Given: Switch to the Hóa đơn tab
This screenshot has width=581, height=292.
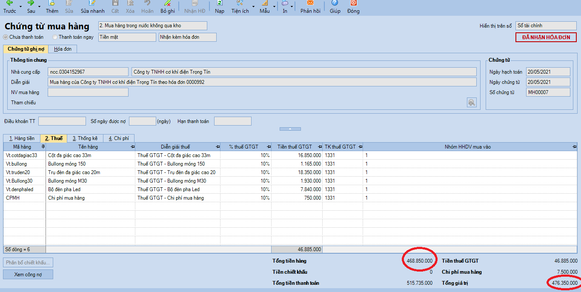Looking at the screenshot, I should click(x=63, y=49).
